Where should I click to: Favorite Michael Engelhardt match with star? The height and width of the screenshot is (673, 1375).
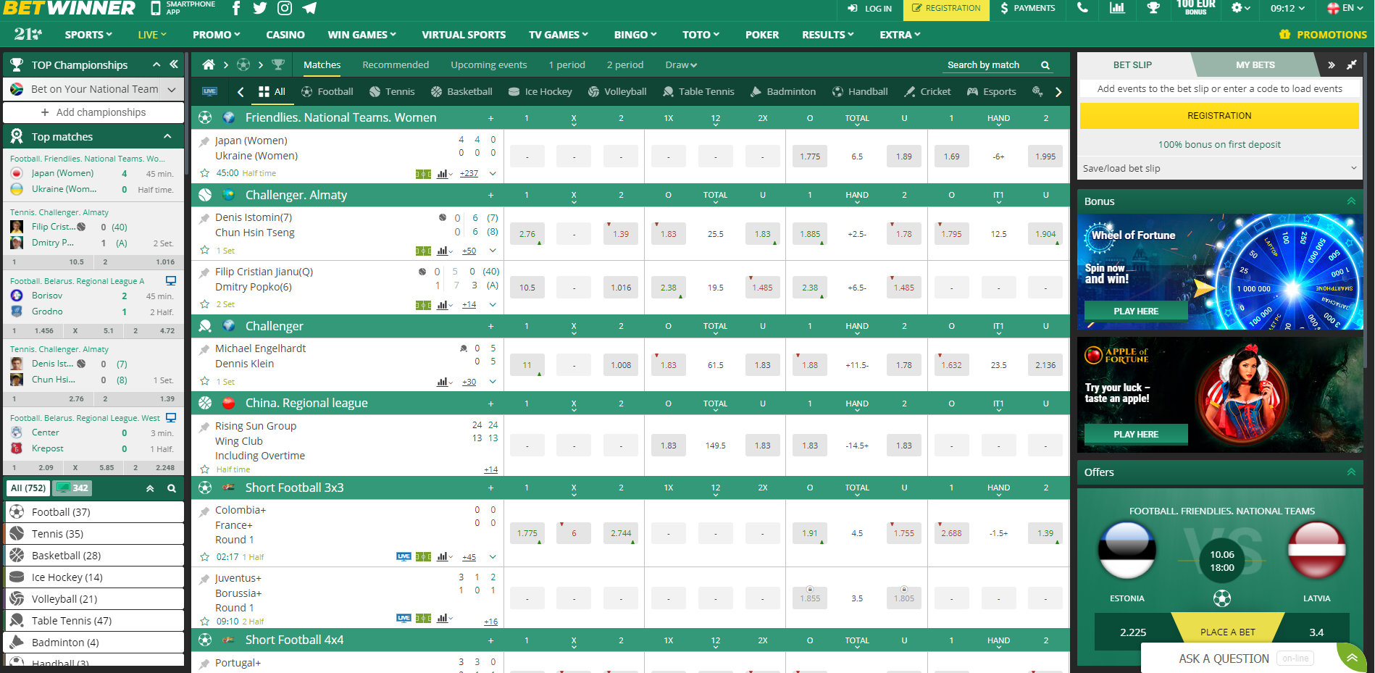[204, 381]
